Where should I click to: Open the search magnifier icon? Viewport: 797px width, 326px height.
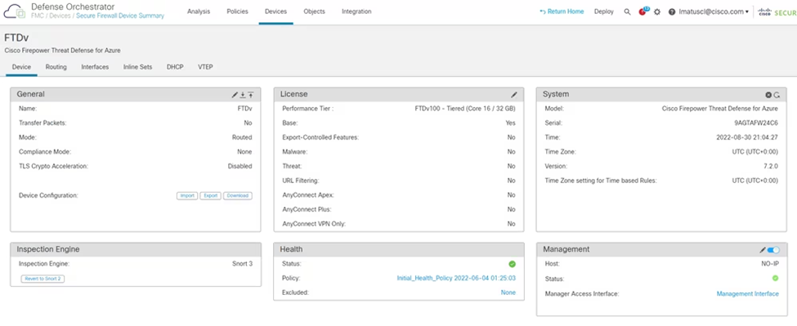tap(627, 11)
